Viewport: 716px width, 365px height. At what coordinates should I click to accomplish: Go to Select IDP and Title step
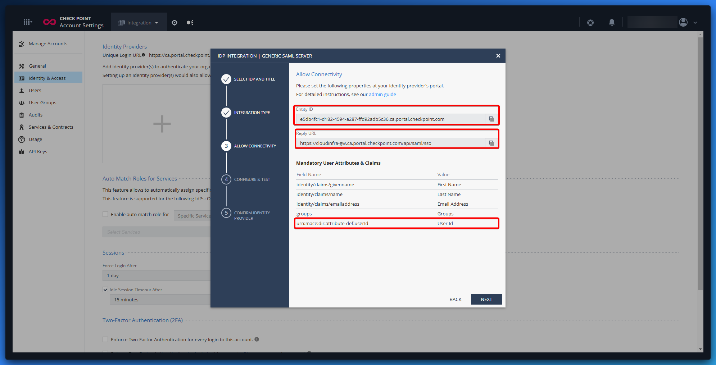coord(248,79)
